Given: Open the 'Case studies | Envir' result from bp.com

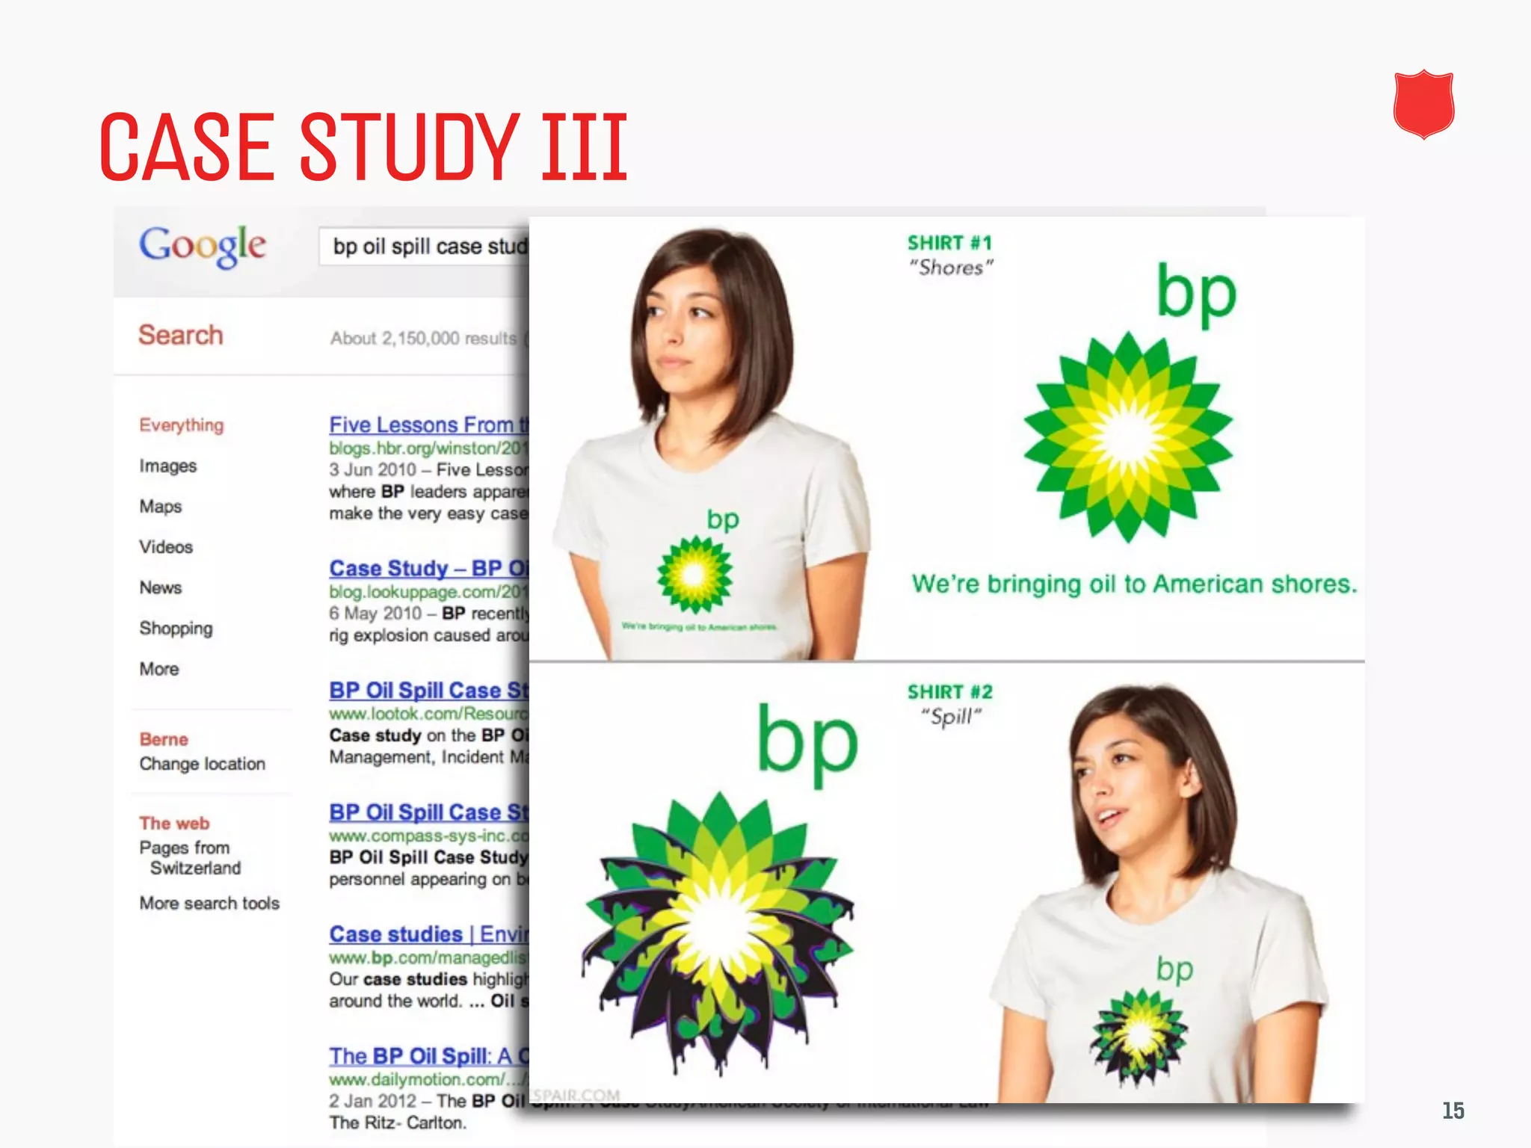Looking at the screenshot, I should [429, 933].
